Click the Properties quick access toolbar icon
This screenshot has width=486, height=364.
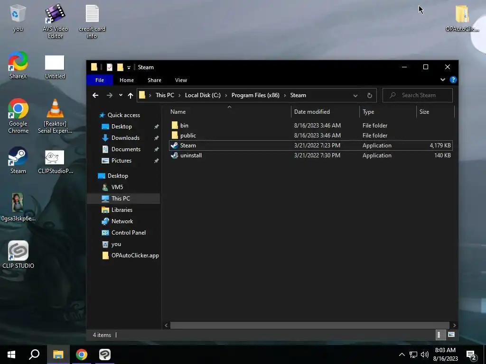tap(110, 67)
